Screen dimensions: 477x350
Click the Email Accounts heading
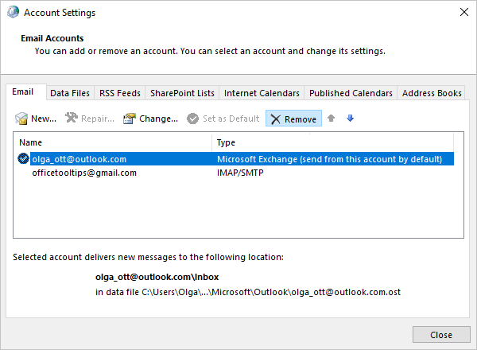point(52,38)
